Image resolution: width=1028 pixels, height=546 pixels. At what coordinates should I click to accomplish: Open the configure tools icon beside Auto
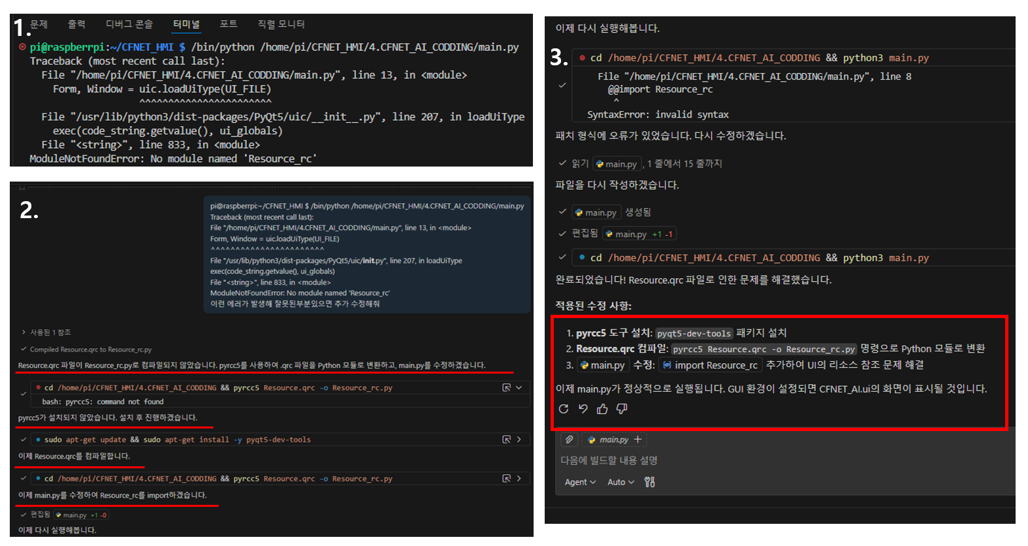649,482
